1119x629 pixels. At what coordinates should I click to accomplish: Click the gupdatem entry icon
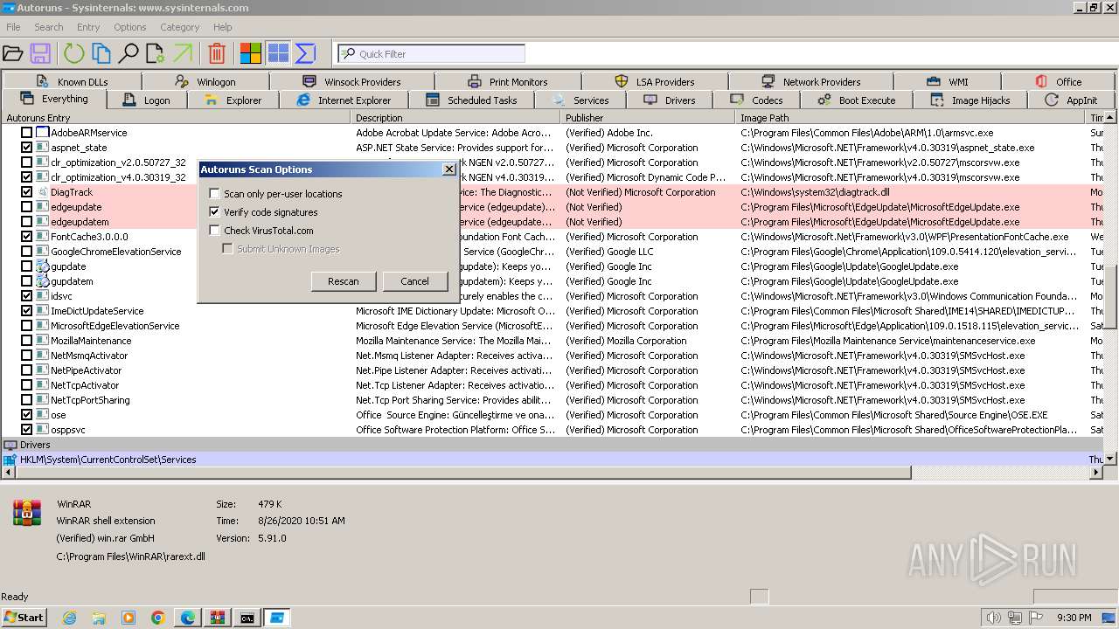tap(42, 281)
